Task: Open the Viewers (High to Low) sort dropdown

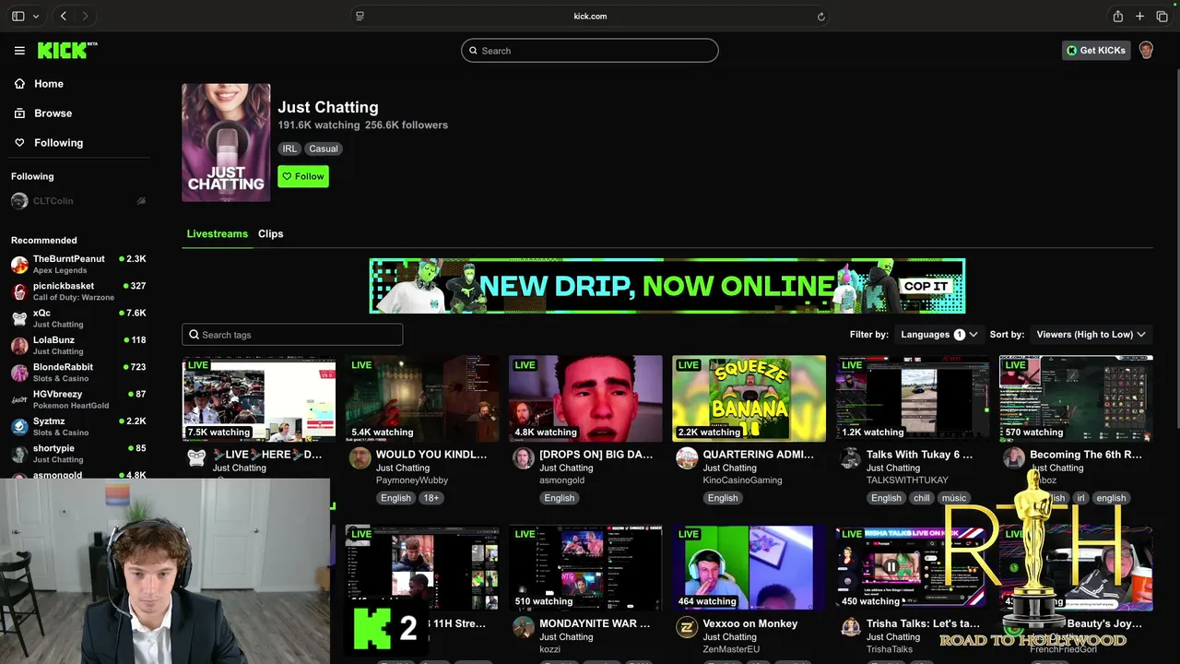Action: [1091, 335]
